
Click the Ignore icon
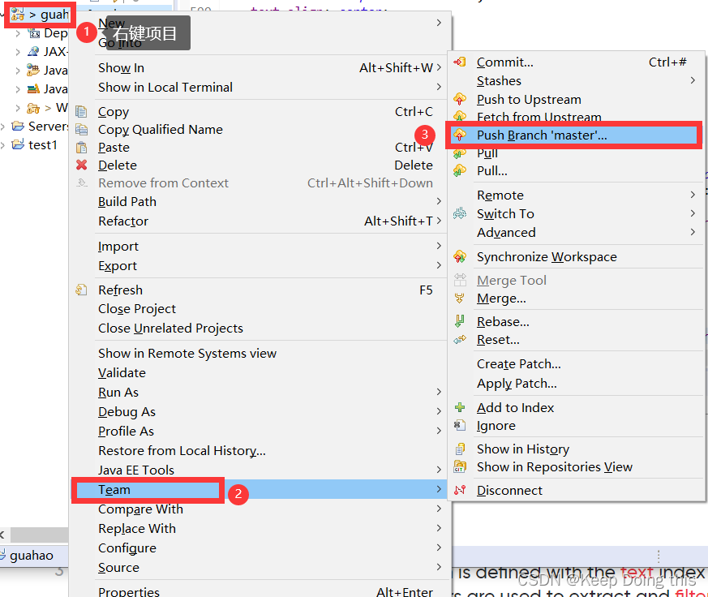click(x=460, y=425)
